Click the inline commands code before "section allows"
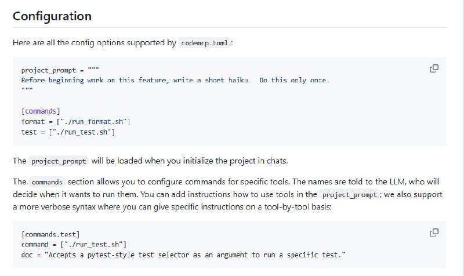The image size is (464, 276). click(47, 182)
